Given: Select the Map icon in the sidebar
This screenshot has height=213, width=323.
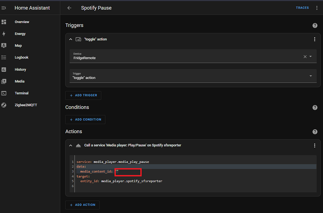Looking at the screenshot, I should coord(3,45).
